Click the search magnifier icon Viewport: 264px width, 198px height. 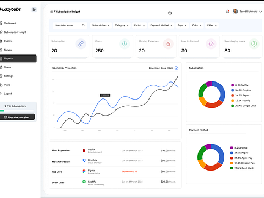pyautogui.click(x=83, y=25)
